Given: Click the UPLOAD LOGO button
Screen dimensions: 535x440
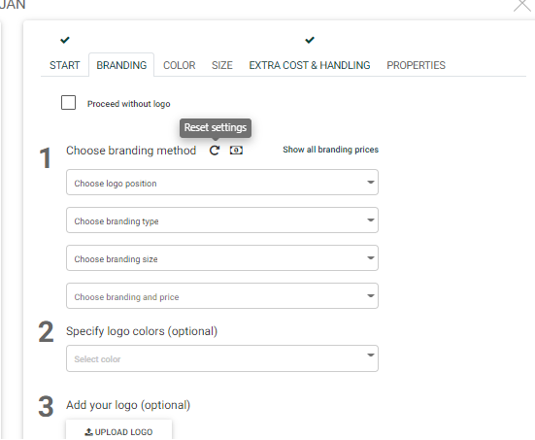Looking at the screenshot, I should pyautogui.click(x=118, y=430).
